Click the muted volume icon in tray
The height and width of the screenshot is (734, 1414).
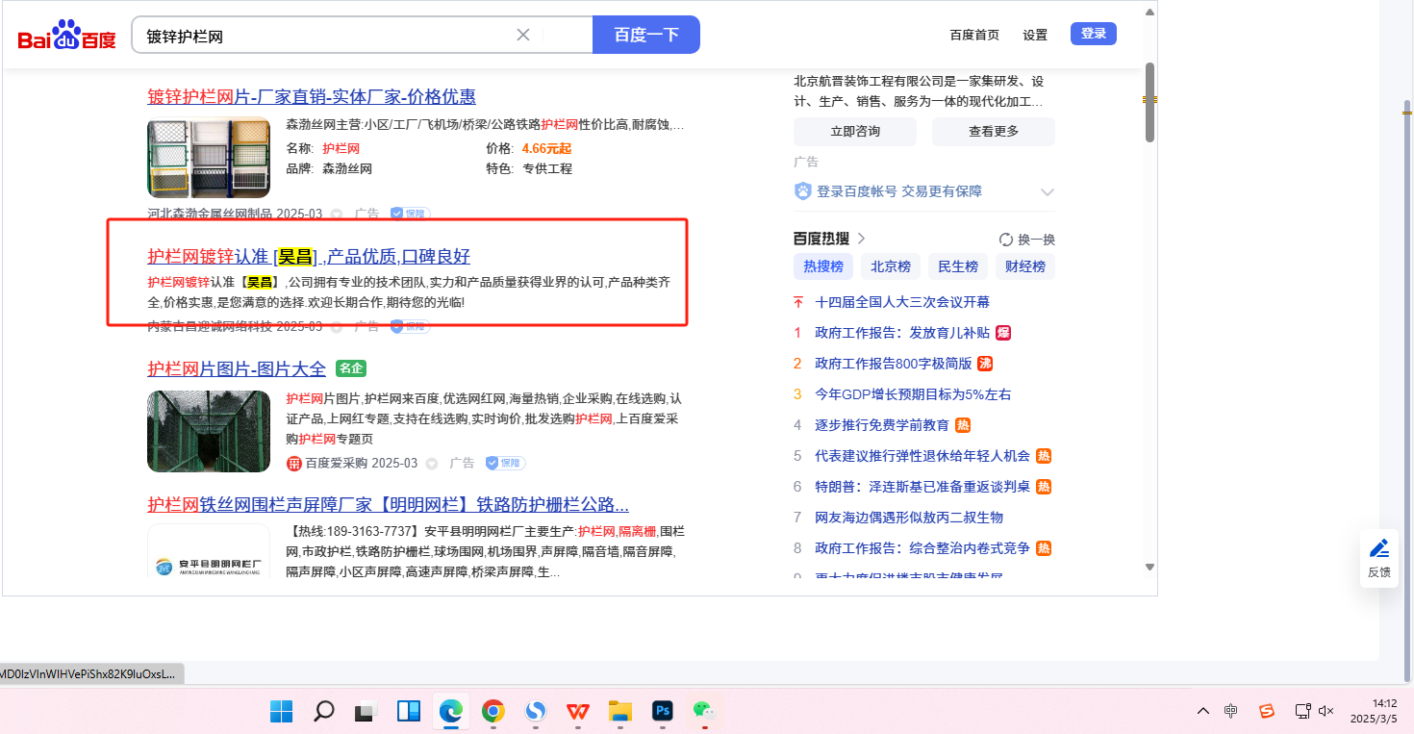pos(1326,711)
